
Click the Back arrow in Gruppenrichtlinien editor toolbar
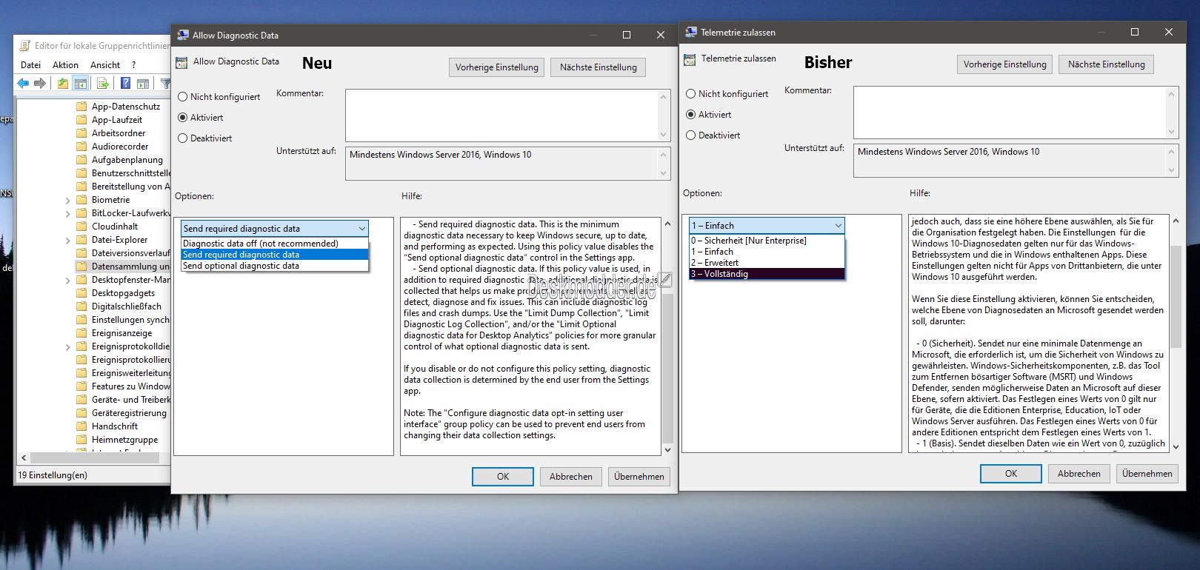23,84
